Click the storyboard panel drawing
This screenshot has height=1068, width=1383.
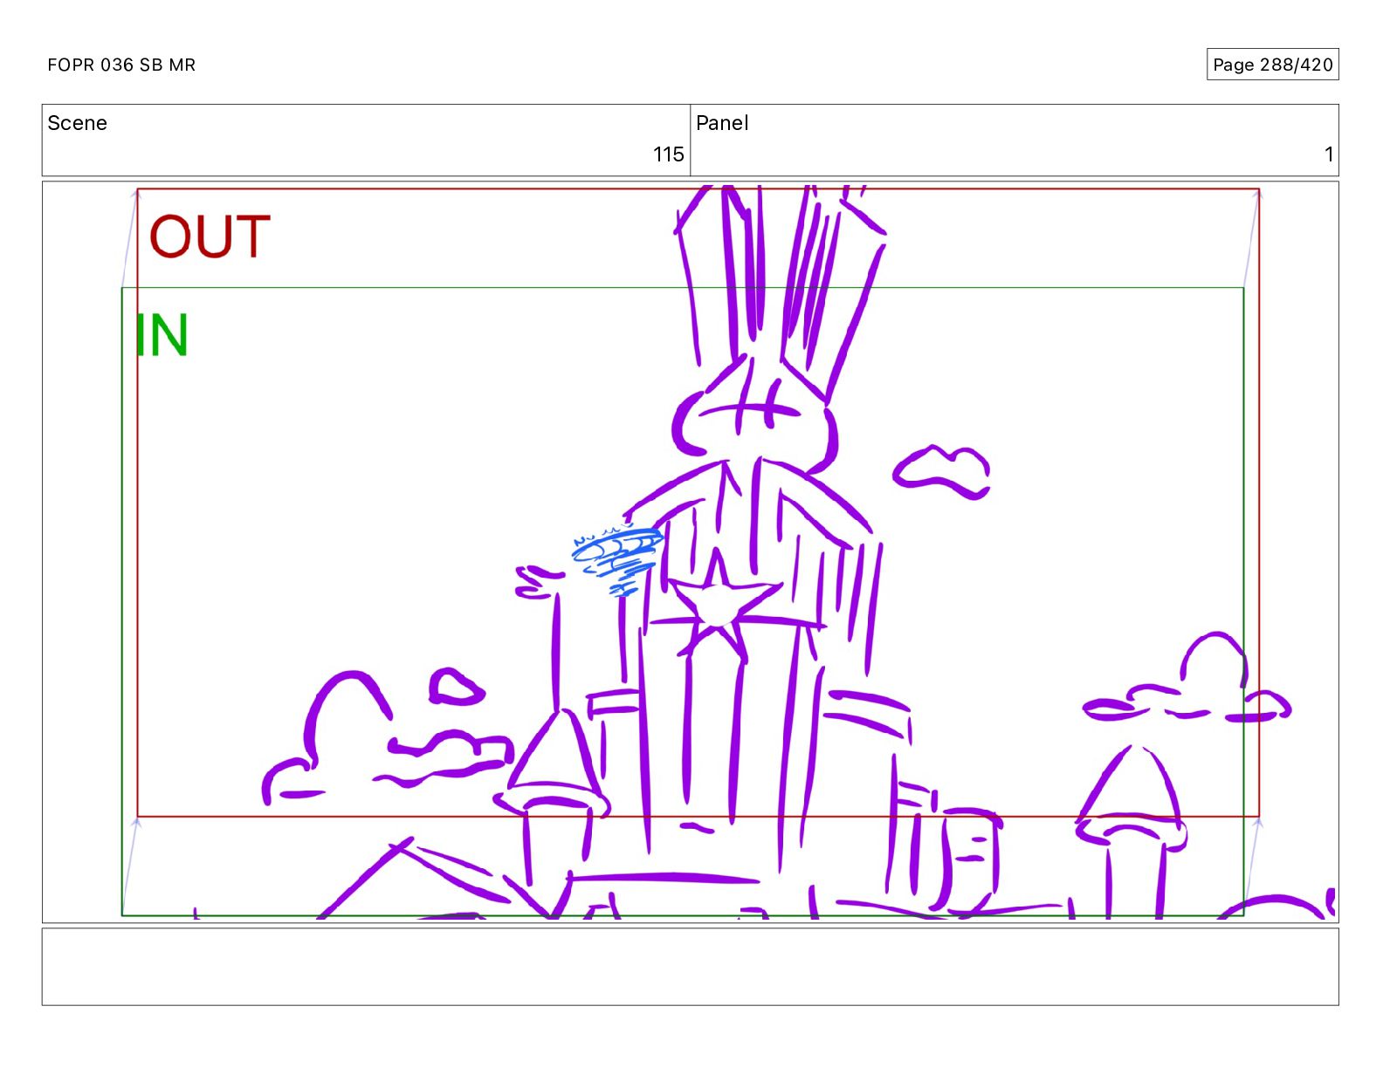tap(690, 551)
